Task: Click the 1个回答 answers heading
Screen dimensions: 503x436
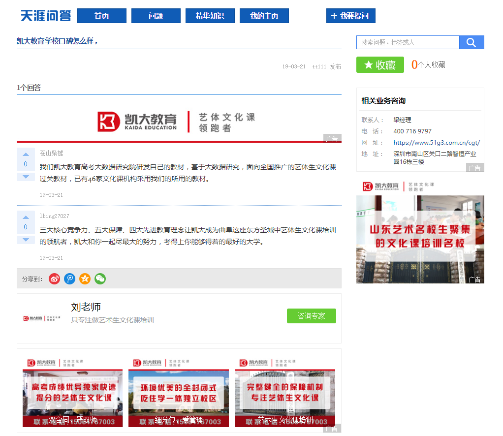Action: point(29,88)
